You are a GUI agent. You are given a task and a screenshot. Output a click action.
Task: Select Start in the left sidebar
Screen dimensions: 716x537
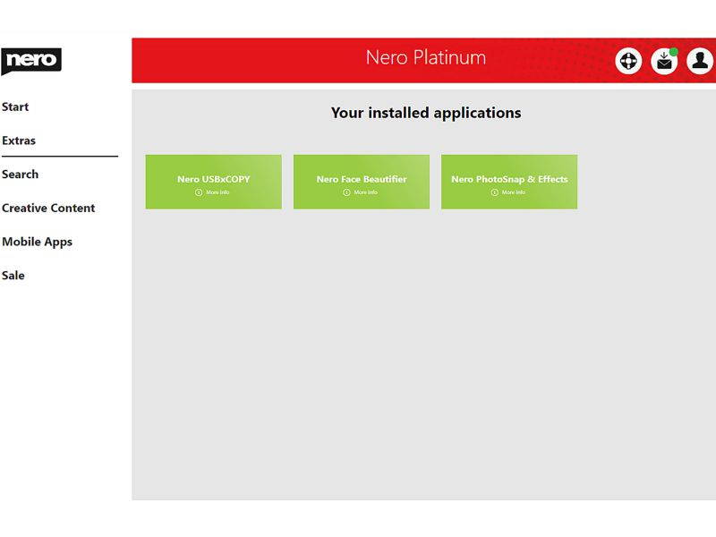tap(14, 107)
